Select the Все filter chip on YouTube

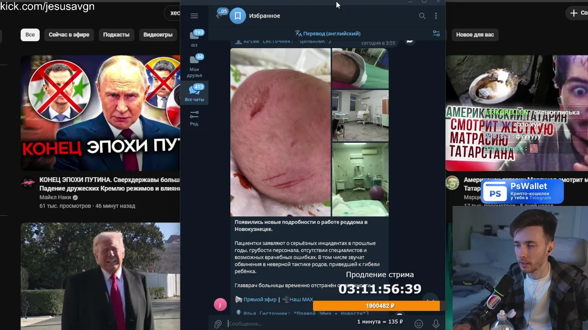point(30,34)
